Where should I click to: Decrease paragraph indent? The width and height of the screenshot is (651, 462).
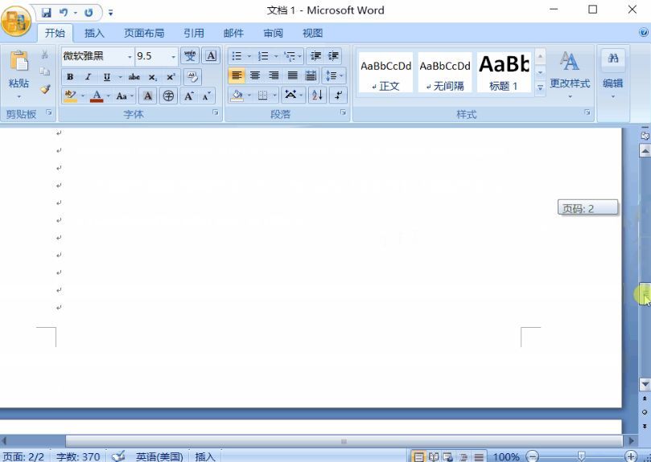[x=315, y=55]
